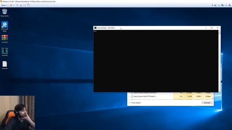The image size is (232, 130).
Task: Click the CD/DVD device icon in VMware toolbar
Action: [219, 5]
